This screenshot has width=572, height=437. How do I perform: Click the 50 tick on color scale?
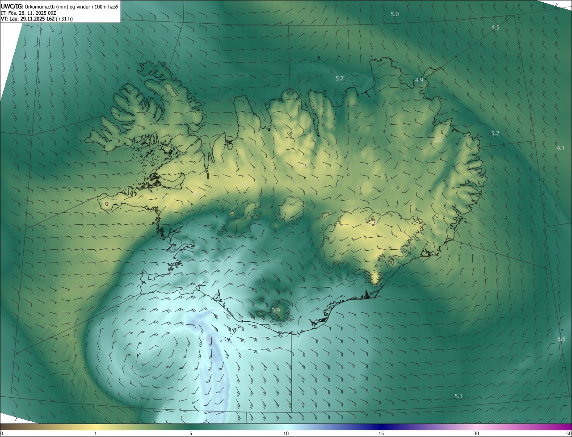568,433
